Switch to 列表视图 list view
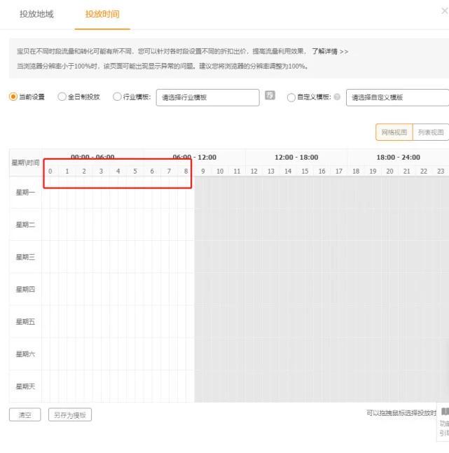 click(430, 132)
